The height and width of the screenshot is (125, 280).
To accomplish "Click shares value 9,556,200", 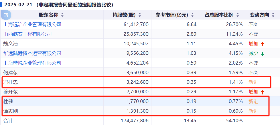I will coord(137,53).
